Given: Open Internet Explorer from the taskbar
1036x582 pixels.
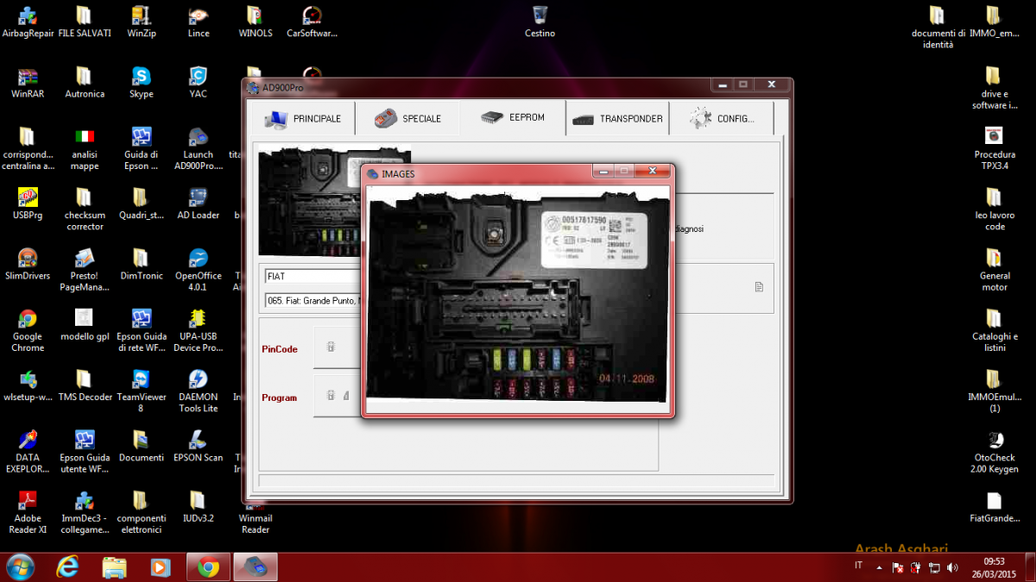Looking at the screenshot, I should tap(67, 567).
